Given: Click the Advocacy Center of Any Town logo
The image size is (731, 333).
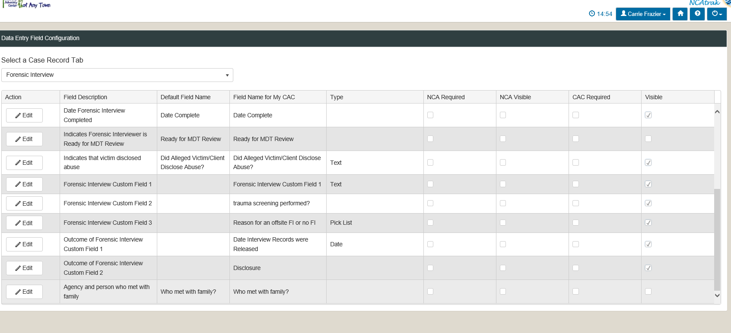Looking at the screenshot, I should [27, 4].
